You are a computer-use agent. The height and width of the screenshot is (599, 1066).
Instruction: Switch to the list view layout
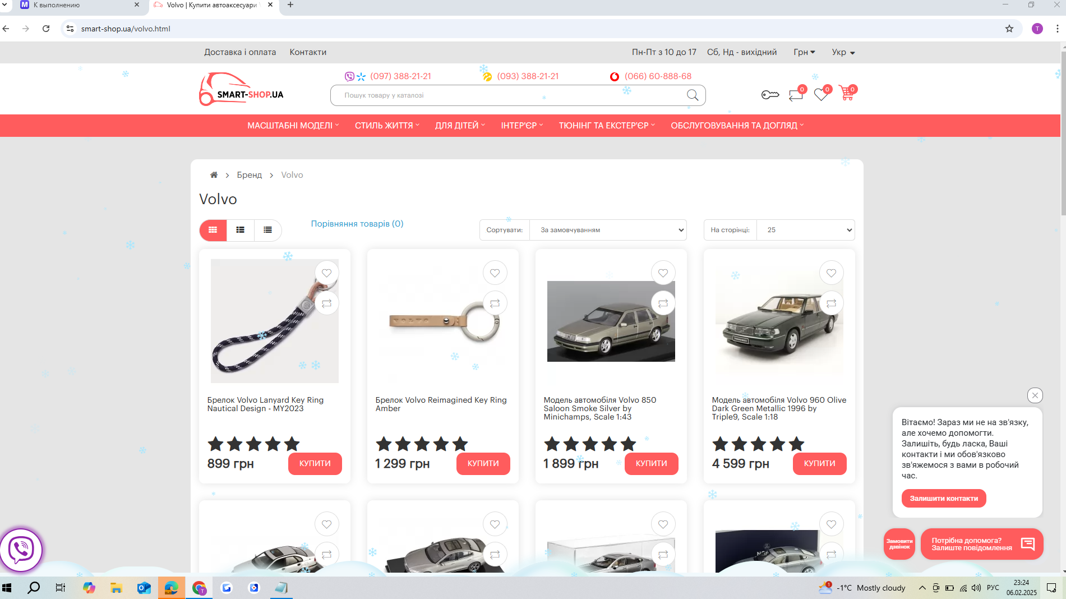(x=241, y=230)
